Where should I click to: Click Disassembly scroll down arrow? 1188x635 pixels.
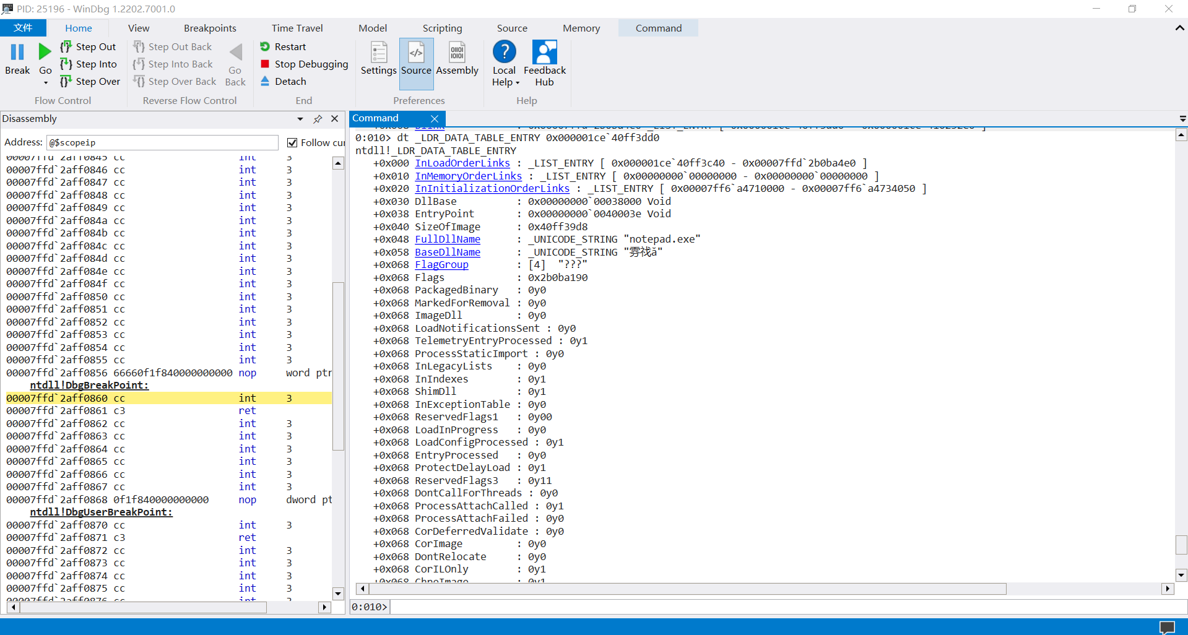(338, 594)
